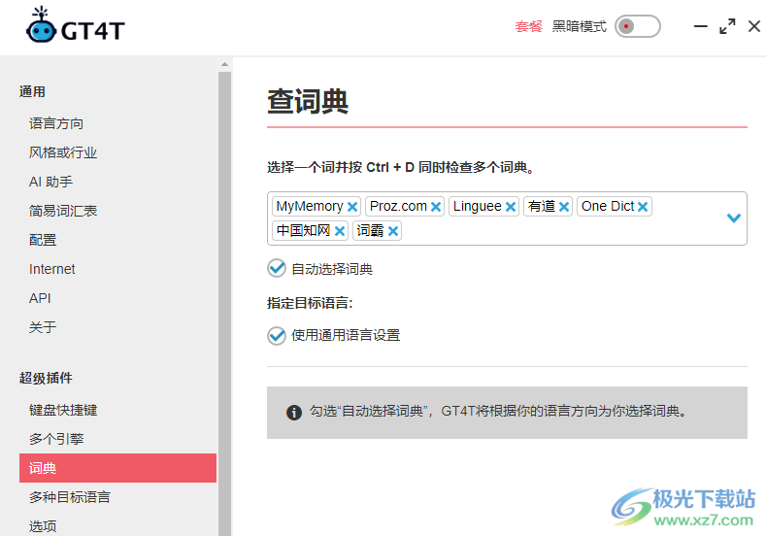Remove the MyMemory dictionary tag

352,207
